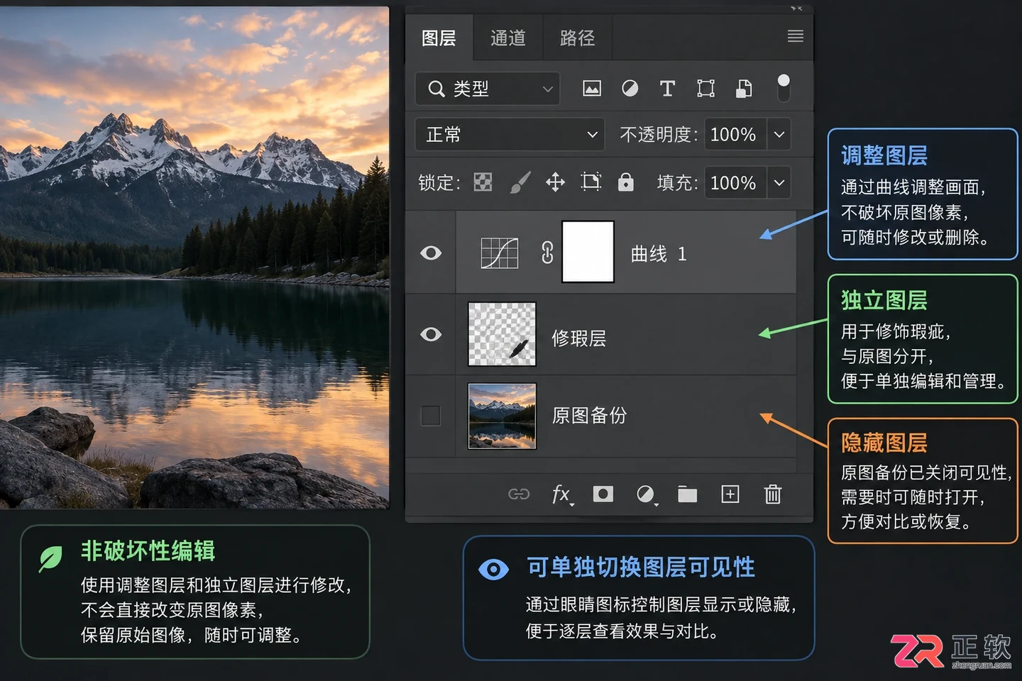This screenshot has height=681, width=1022.
Task: Filter for adjustment layers icon
Action: [x=630, y=88]
